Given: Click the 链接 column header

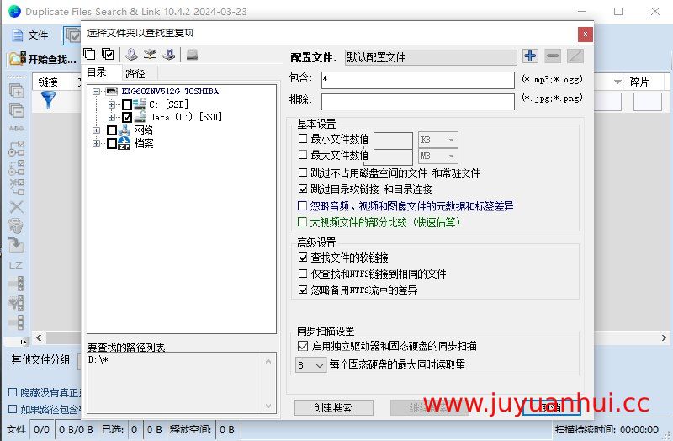Looking at the screenshot, I should [x=51, y=82].
